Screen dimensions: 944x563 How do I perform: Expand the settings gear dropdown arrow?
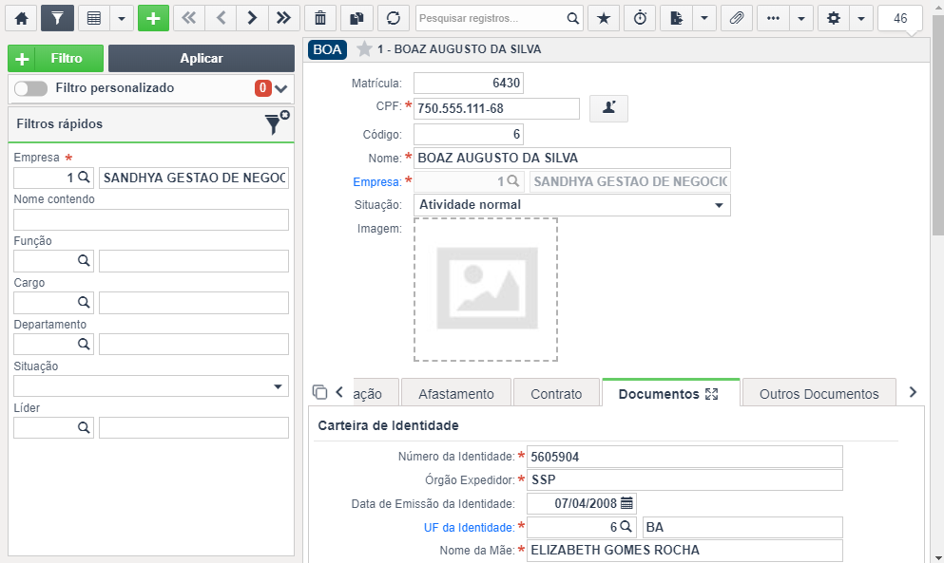point(861,18)
